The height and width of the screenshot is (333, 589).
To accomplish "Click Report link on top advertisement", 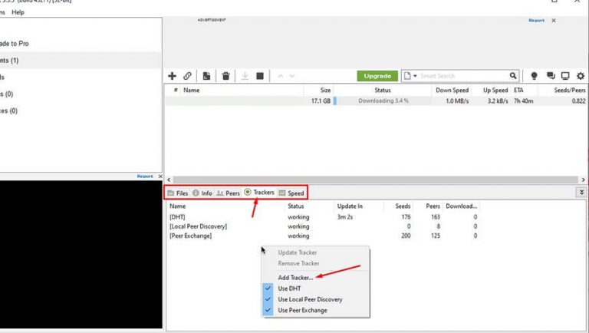I will 536,20.
